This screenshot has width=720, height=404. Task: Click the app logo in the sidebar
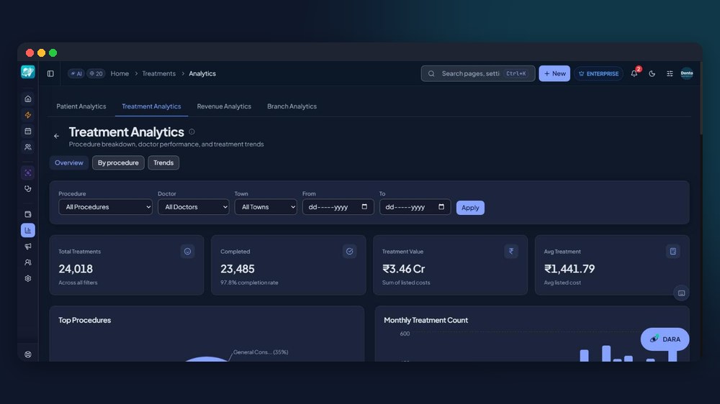pyautogui.click(x=28, y=72)
